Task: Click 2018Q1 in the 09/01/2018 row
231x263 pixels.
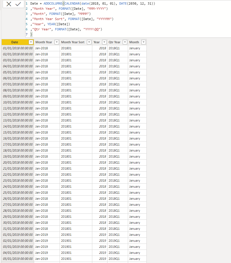Action: (x=114, y=96)
